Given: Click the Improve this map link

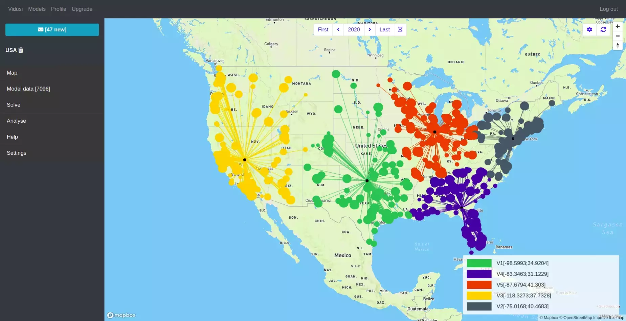Looking at the screenshot, I should coord(608,318).
